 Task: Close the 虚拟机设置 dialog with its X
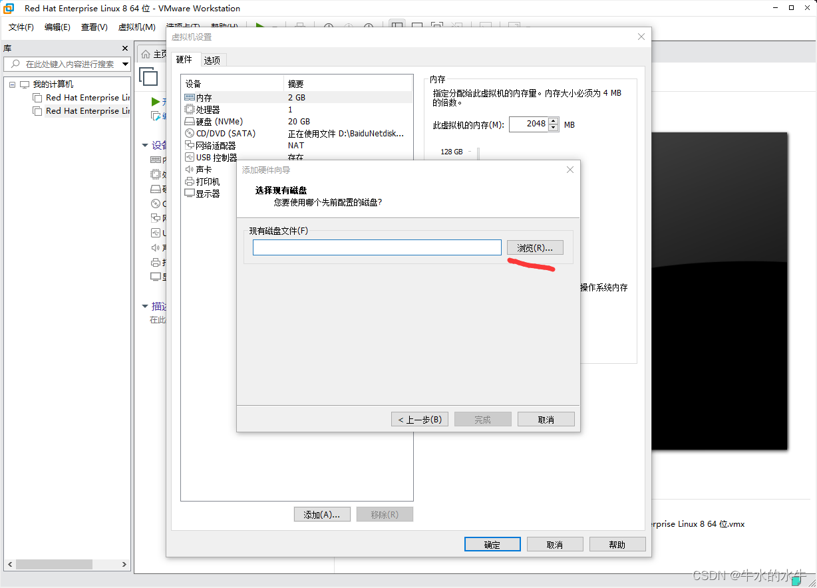(641, 37)
